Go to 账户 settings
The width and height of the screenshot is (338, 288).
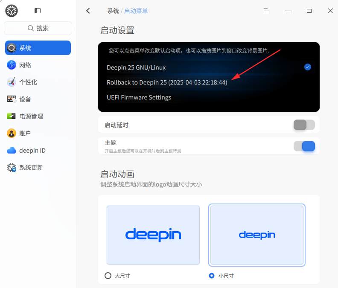[x=38, y=133]
